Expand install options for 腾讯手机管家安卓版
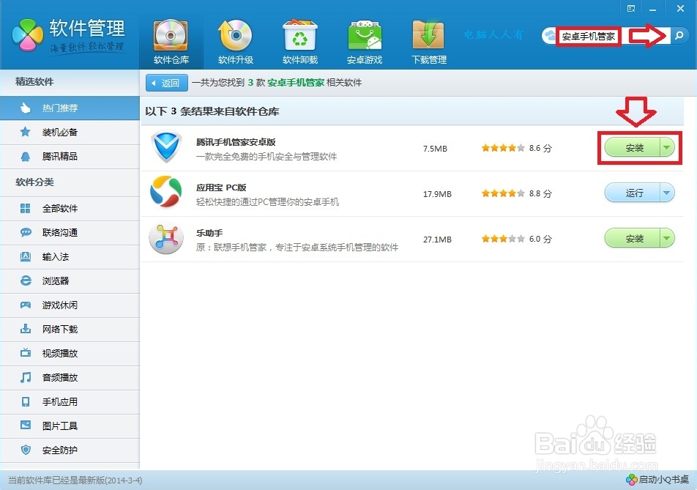Screen dimensions: 697x490 [x=667, y=148]
